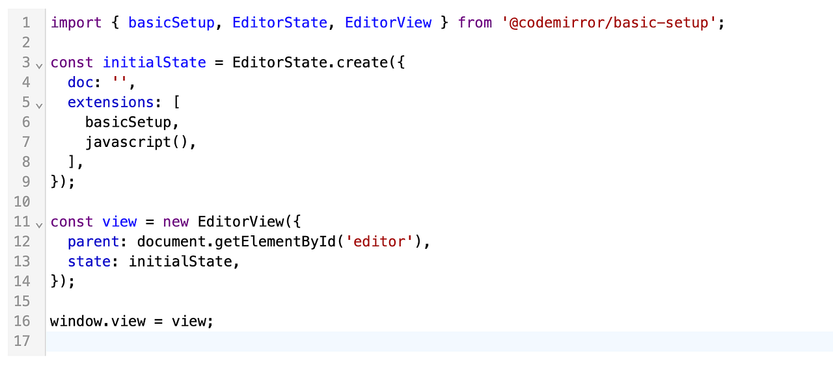The image size is (833, 379).
Task: Click the EditorView import name
Action: 388,22
